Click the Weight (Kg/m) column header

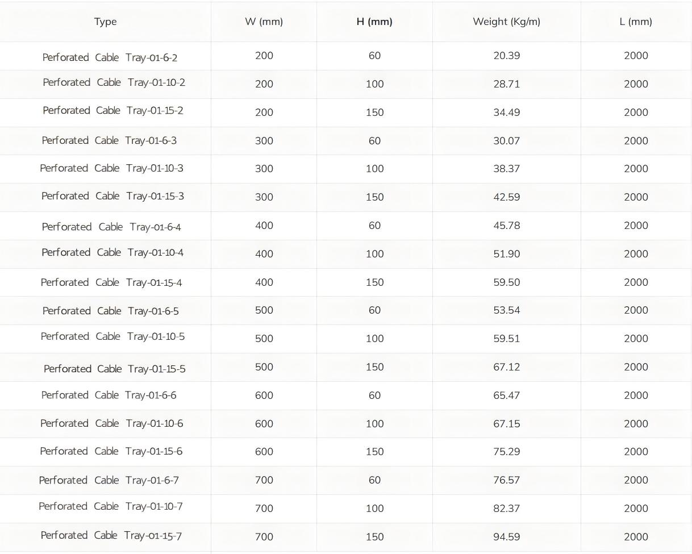[506, 22]
